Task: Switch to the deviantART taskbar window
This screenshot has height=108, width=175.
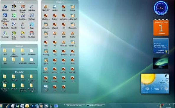Action: [x=96, y=105]
